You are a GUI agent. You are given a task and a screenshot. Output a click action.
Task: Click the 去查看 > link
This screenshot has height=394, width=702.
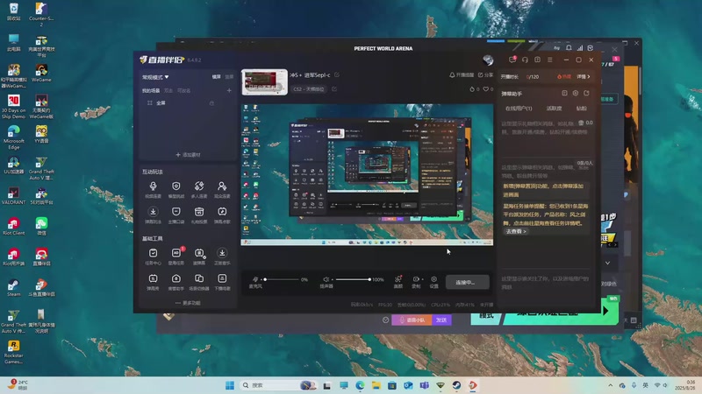tap(516, 231)
